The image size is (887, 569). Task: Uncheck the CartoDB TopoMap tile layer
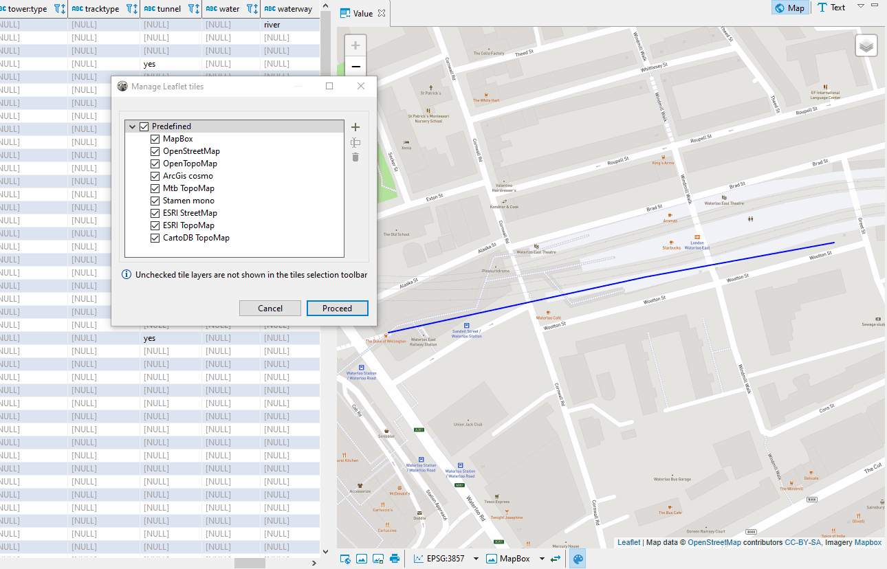tap(155, 238)
